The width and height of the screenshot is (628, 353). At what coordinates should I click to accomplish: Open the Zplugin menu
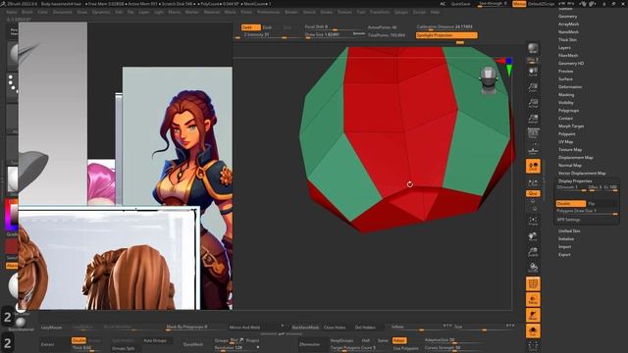click(x=401, y=12)
